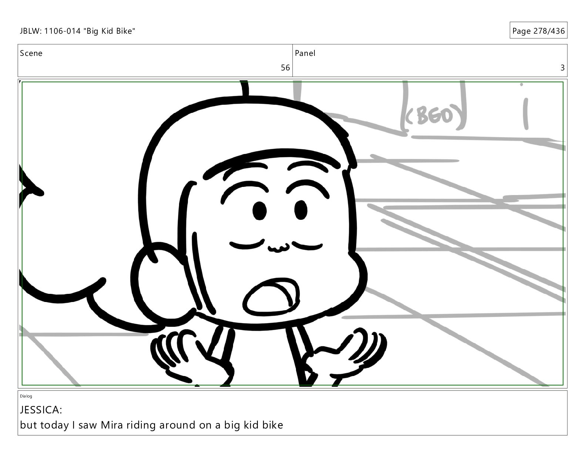Select the scene number 56
The width and height of the screenshot is (586, 453).
(x=285, y=68)
